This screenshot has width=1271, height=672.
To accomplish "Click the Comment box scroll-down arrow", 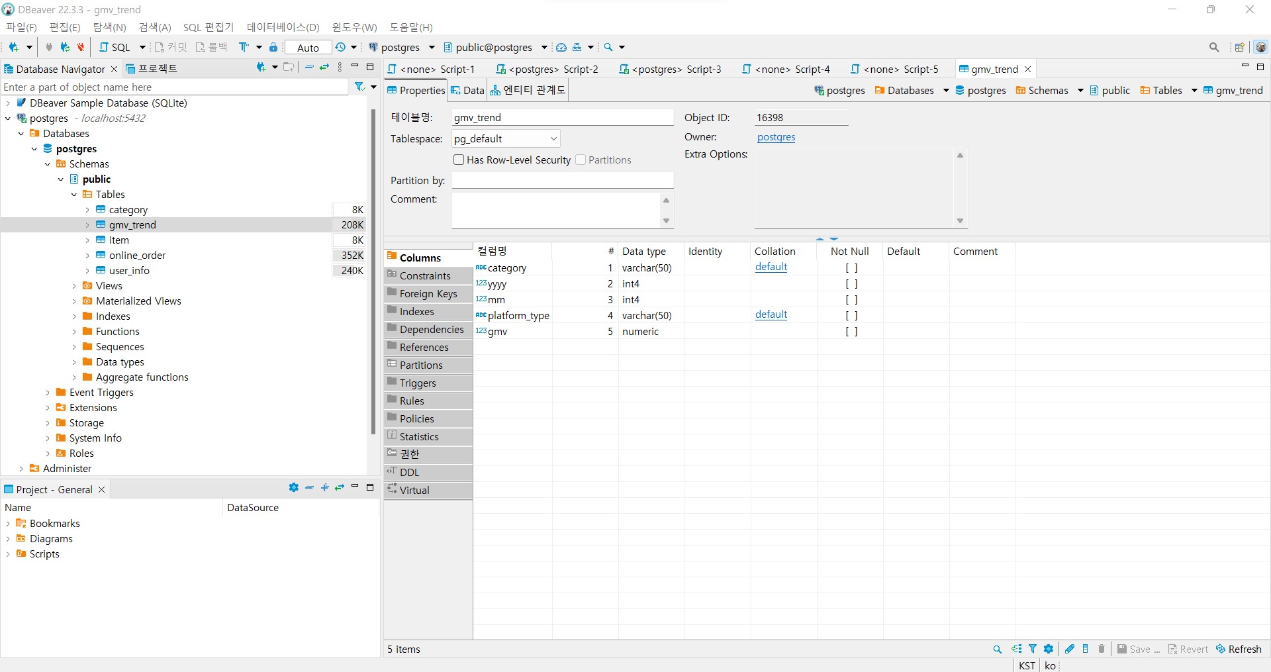I will click(666, 221).
